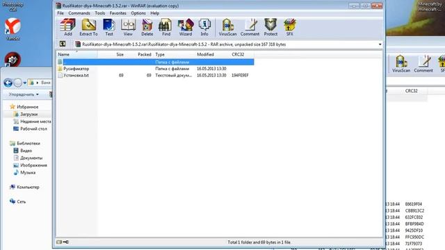Select Рабочий стол in Explorer sidebar

(33, 129)
